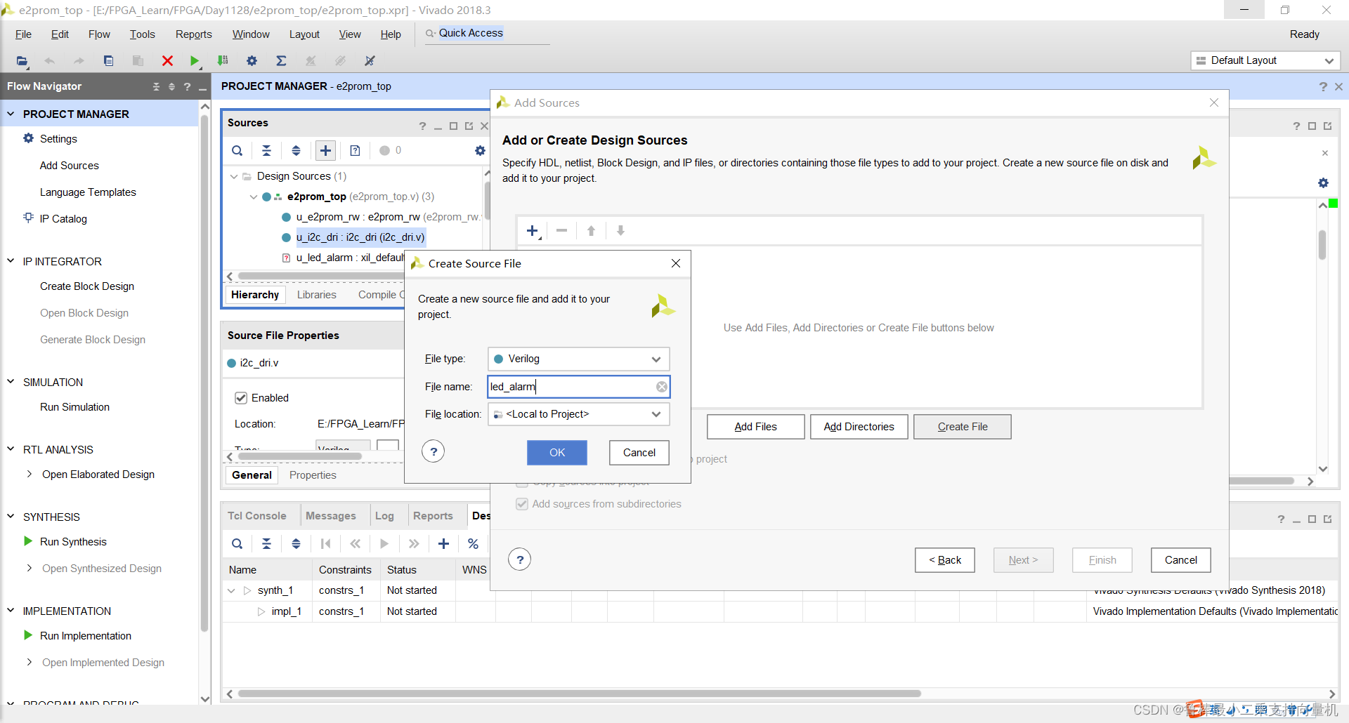Click the IP Catalog icon in Flow Navigator
This screenshot has height=723, width=1349.
(x=29, y=218)
